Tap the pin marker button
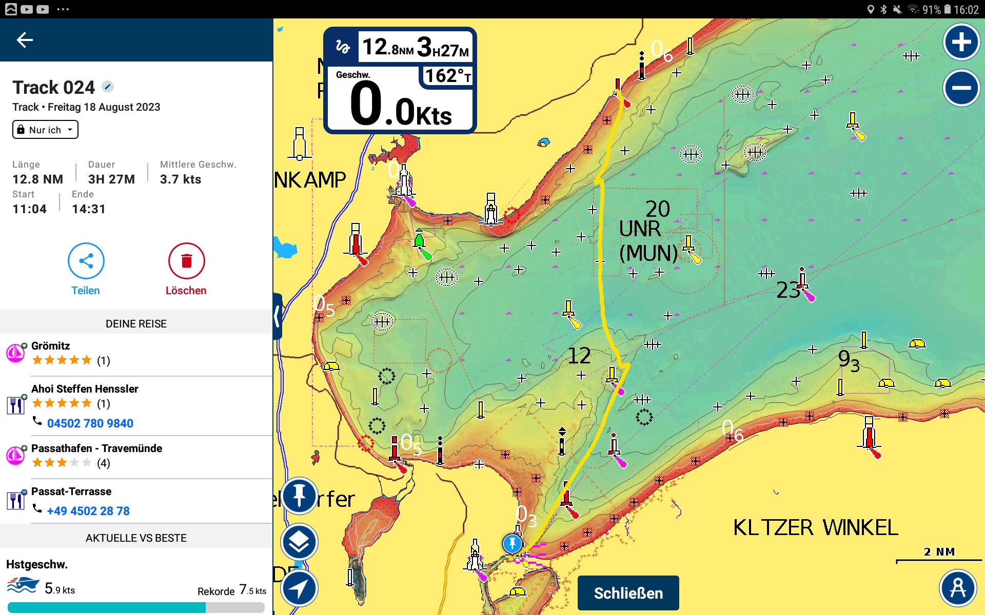 click(299, 496)
